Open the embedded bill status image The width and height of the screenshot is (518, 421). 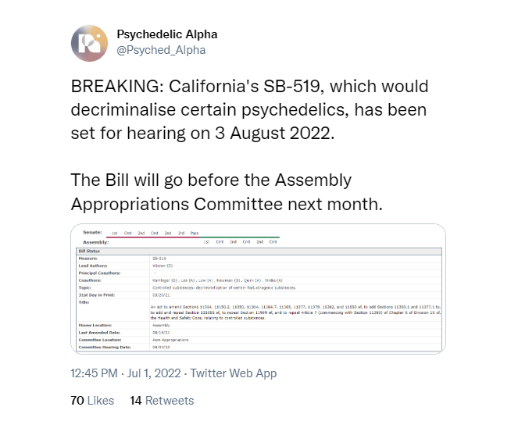point(259,288)
